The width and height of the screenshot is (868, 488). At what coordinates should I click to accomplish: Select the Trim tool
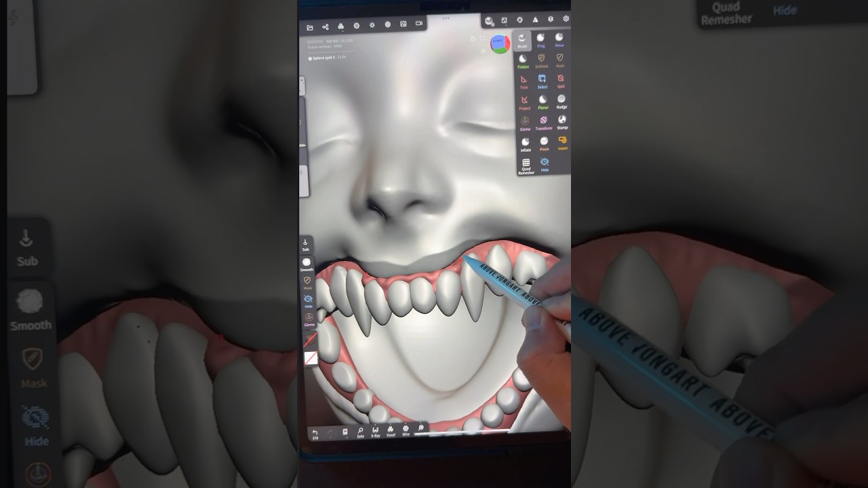point(524,82)
